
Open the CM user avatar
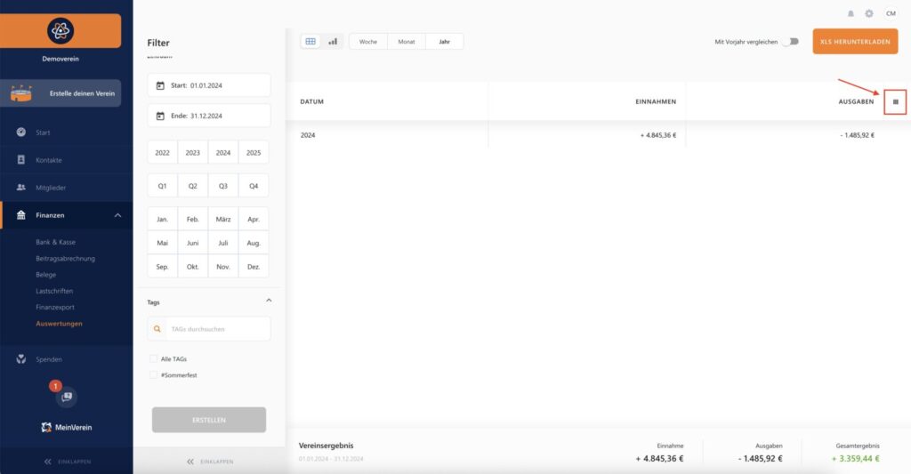[x=891, y=13]
